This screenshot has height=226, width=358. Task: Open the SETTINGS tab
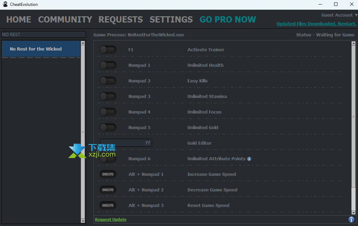click(x=171, y=19)
